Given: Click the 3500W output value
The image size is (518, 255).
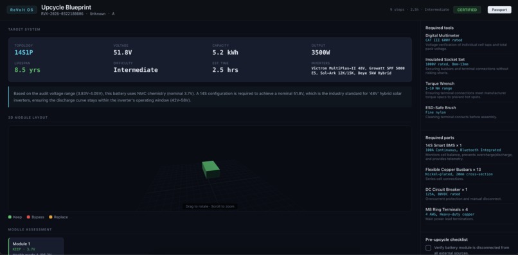Looking at the screenshot, I should click(321, 53).
